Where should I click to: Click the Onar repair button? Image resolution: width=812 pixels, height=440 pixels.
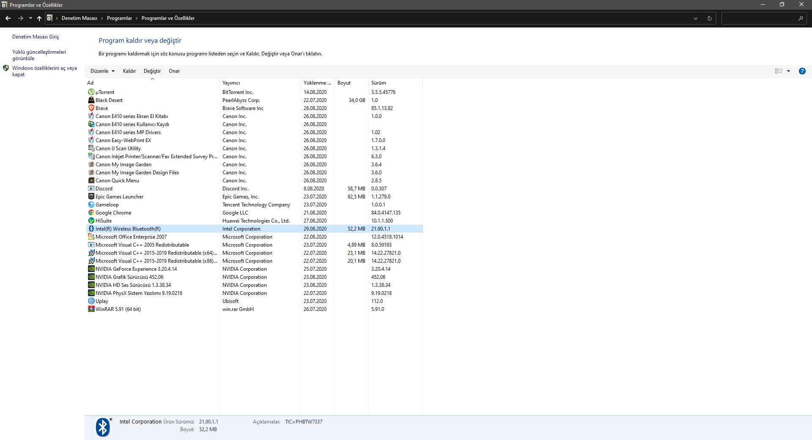[x=174, y=71]
